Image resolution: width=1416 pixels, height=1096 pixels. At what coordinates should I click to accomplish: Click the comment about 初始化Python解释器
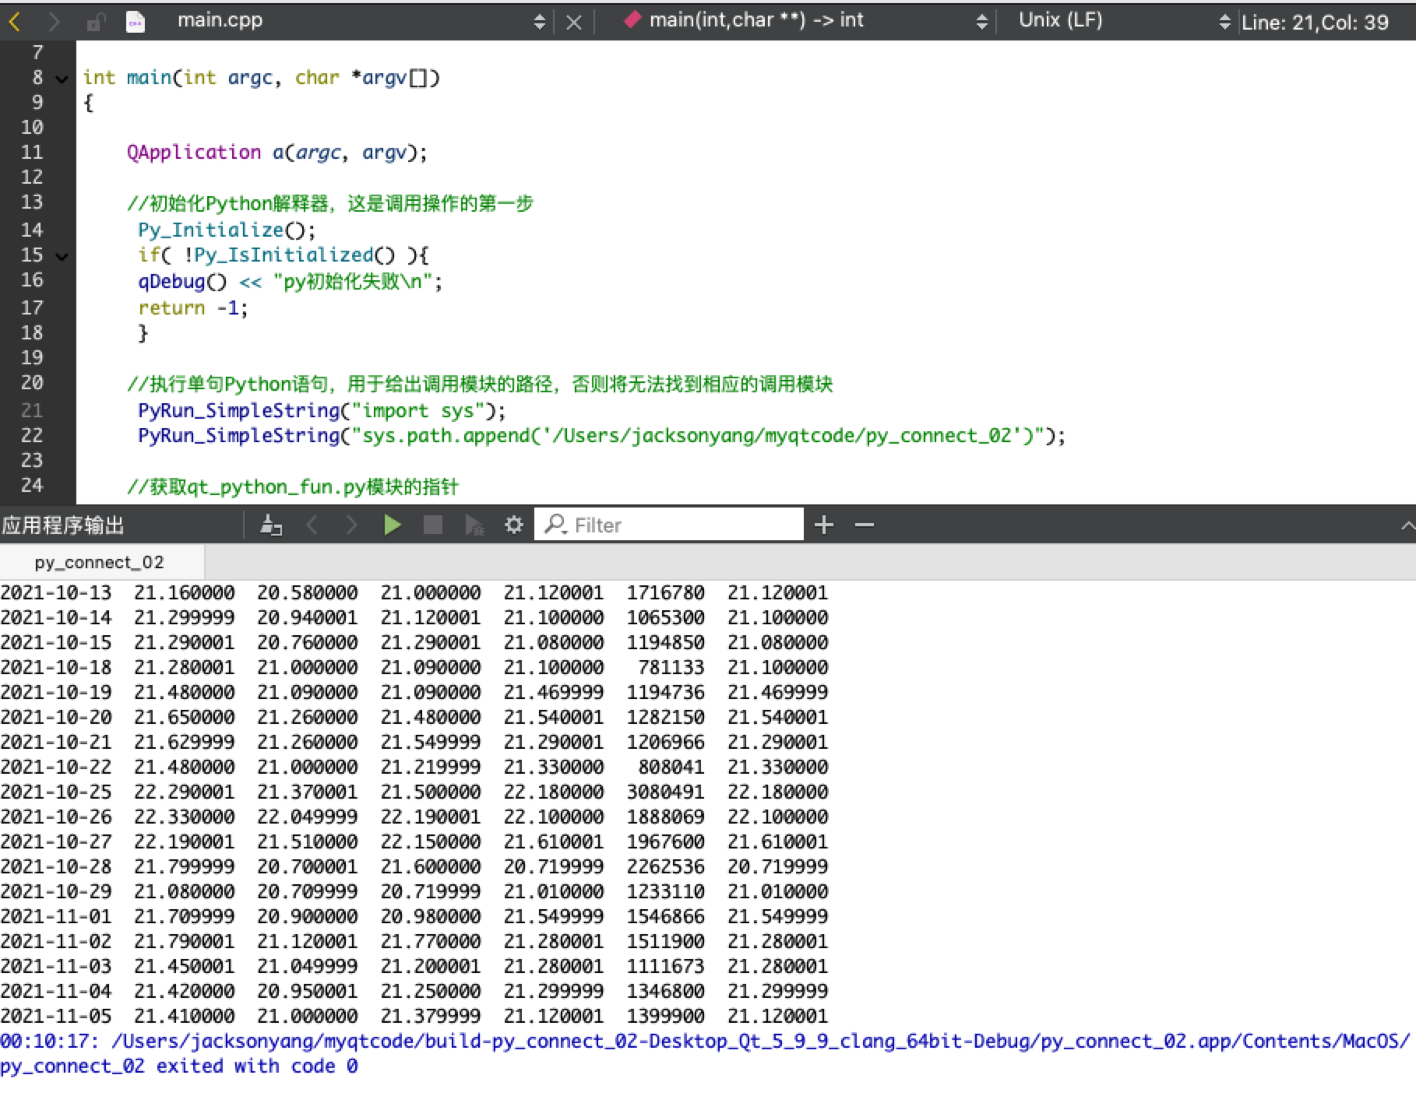(330, 204)
